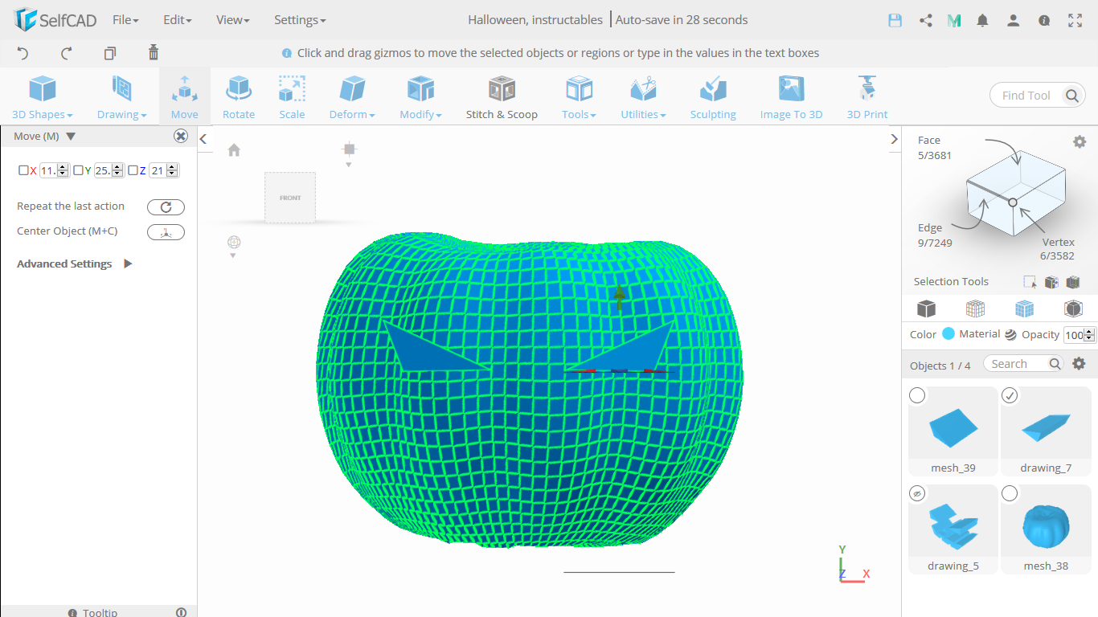
Task: Click the Color swatch circle
Action: tap(948, 334)
